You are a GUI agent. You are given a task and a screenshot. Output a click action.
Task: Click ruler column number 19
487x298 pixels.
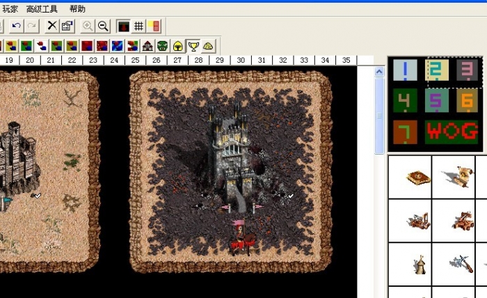(x=9, y=60)
